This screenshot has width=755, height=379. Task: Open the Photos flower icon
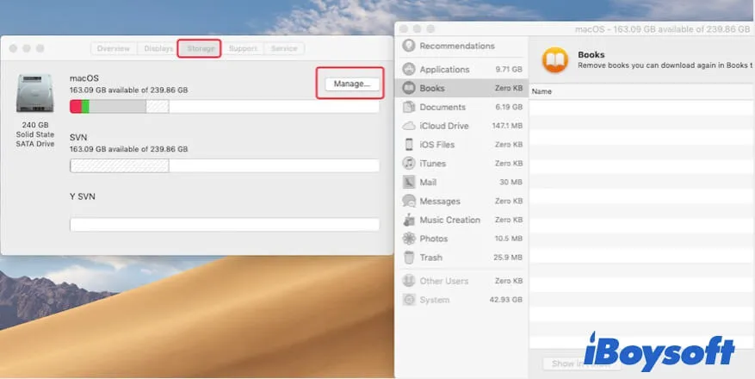409,239
